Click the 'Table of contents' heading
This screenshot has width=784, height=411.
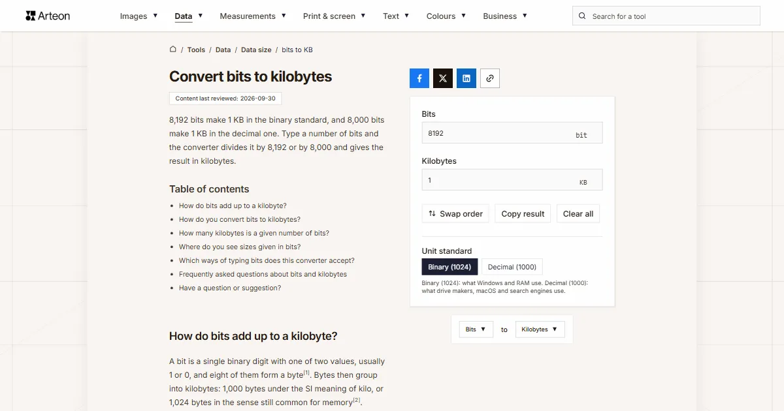point(209,189)
